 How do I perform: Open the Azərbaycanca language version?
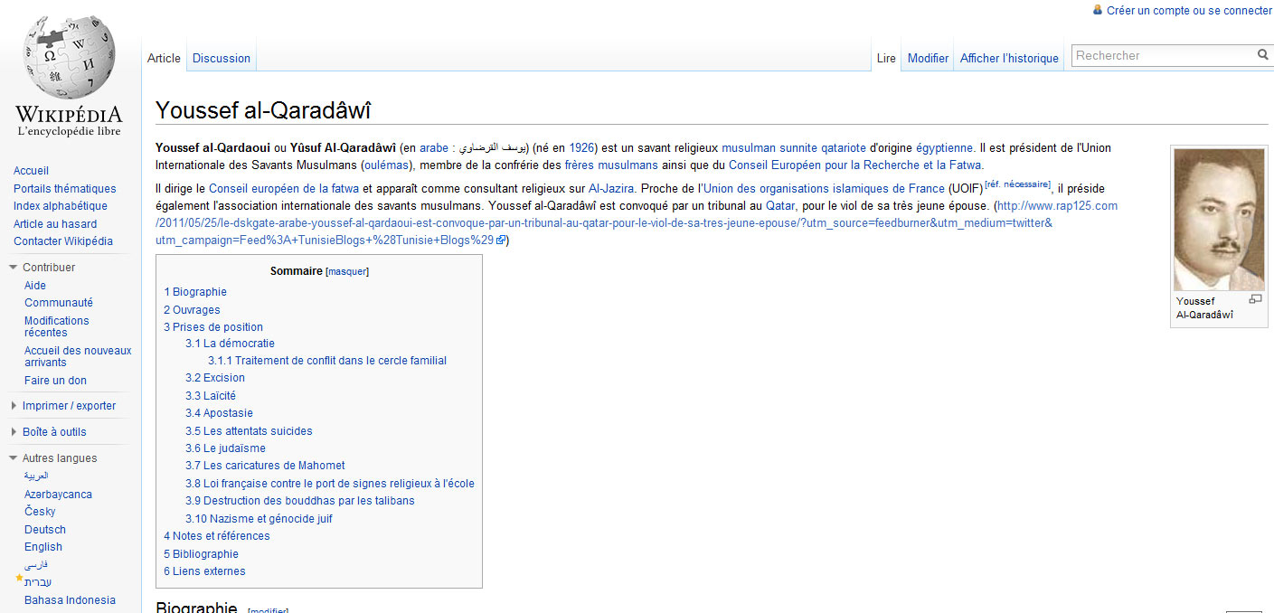[x=58, y=495]
